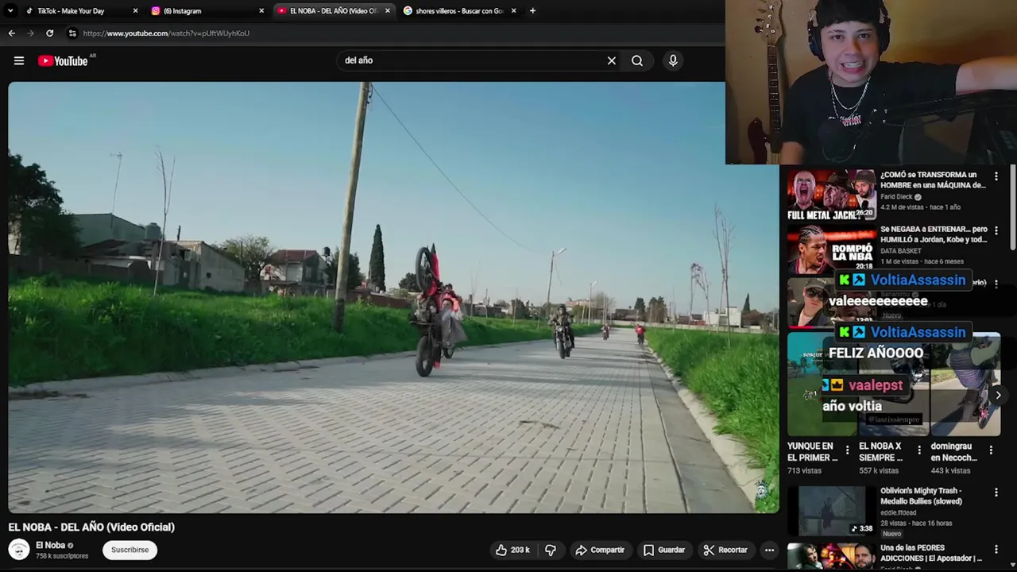Screen dimensions: 1017x572
Task: Open the YouTube hamburger guide menu
Action: (19, 60)
